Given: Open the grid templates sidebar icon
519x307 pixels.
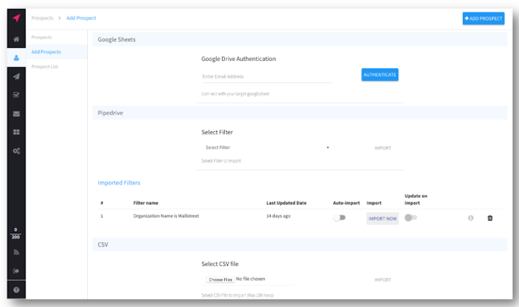Looking at the screenshot, I should (16, 132).
